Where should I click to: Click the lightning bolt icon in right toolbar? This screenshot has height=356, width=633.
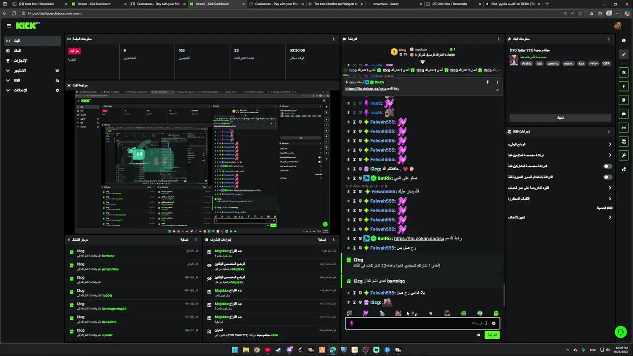click(x=624, y=86)
